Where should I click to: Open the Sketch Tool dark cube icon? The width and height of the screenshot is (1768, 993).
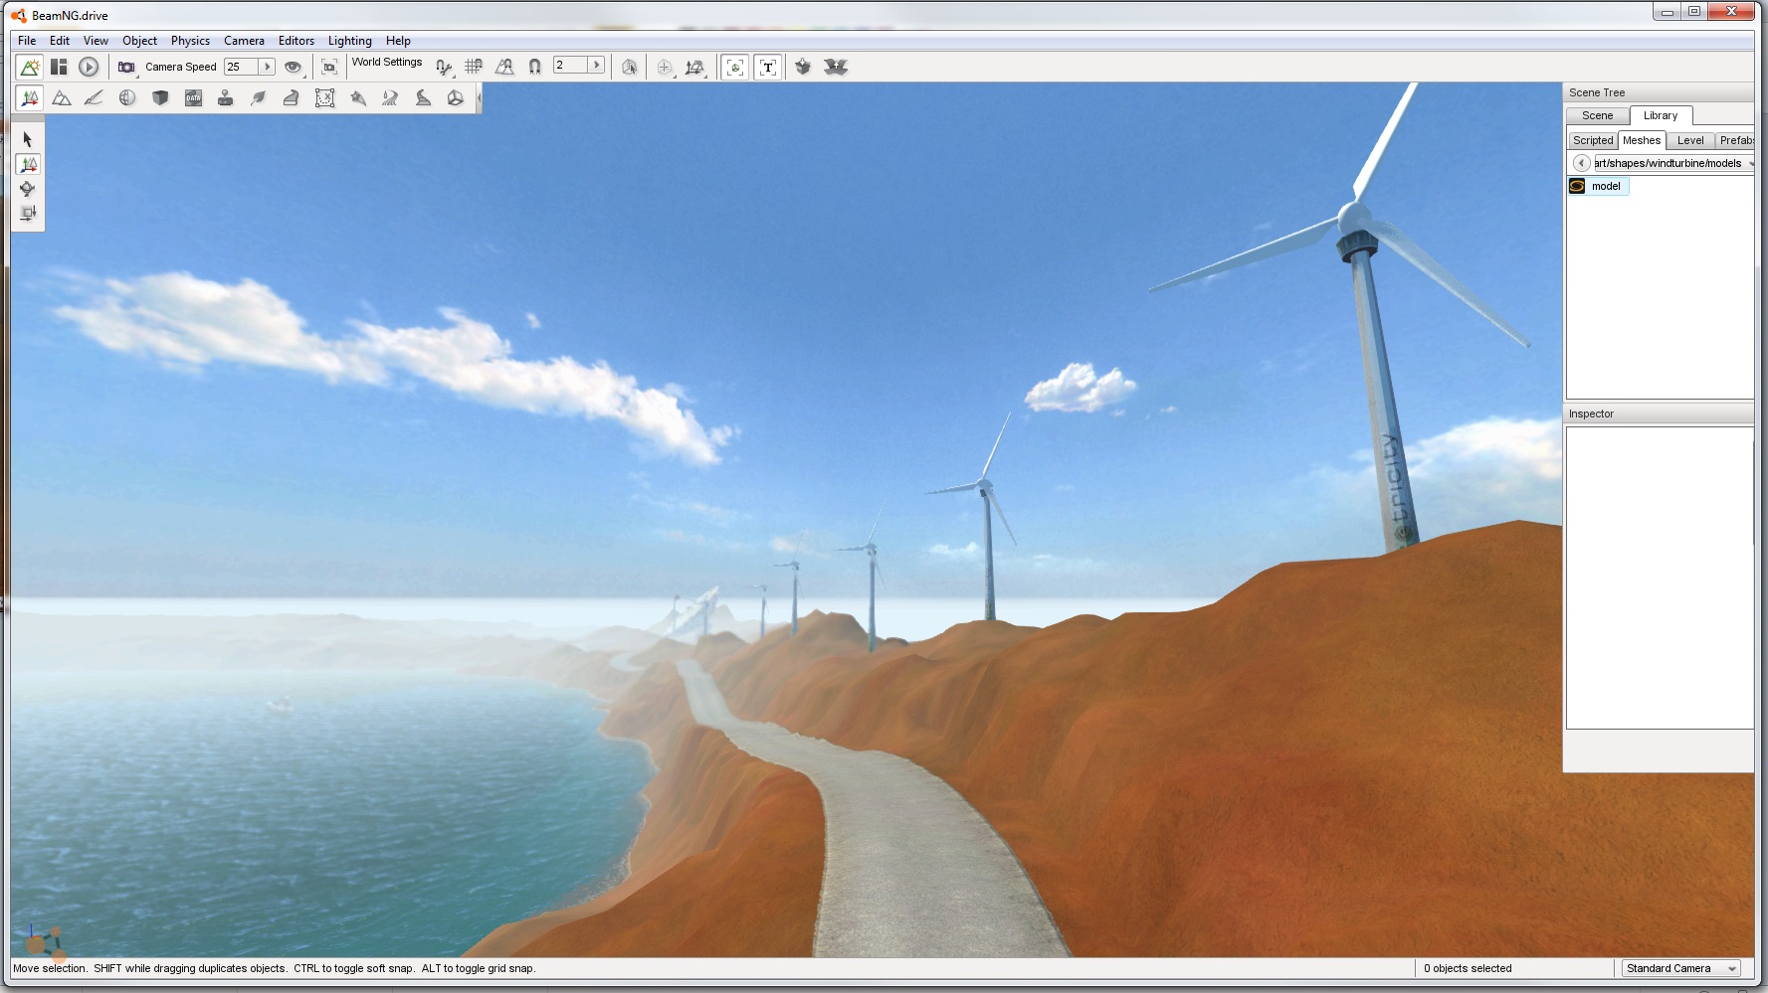click(x=160, y=97)
